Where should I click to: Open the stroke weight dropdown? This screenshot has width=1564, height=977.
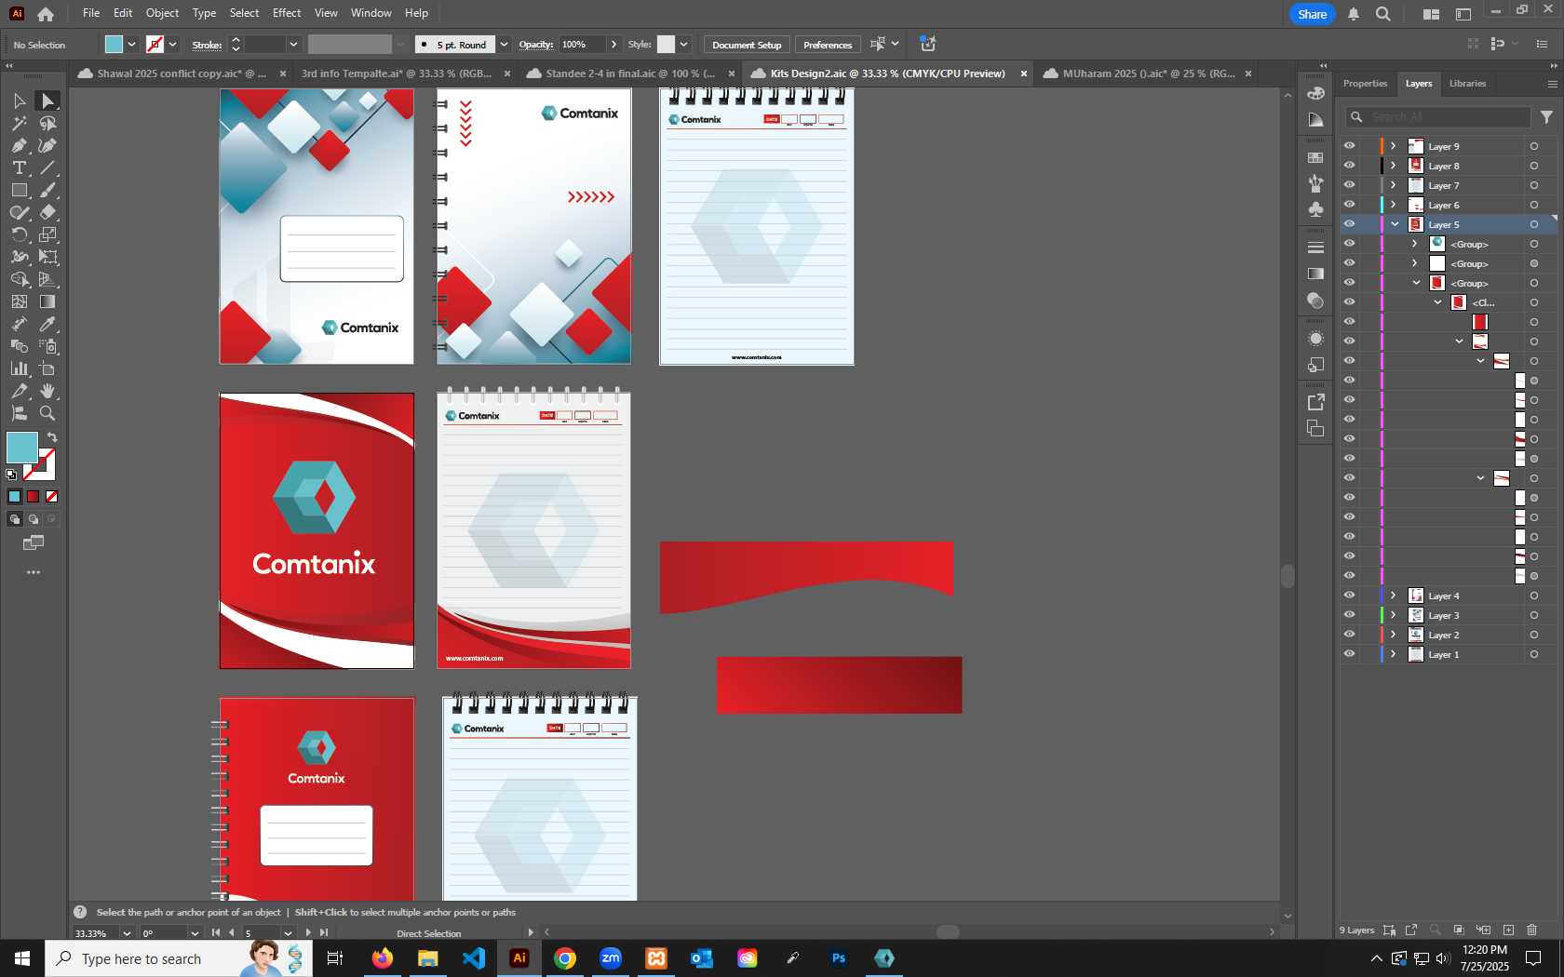pos(293,45)
